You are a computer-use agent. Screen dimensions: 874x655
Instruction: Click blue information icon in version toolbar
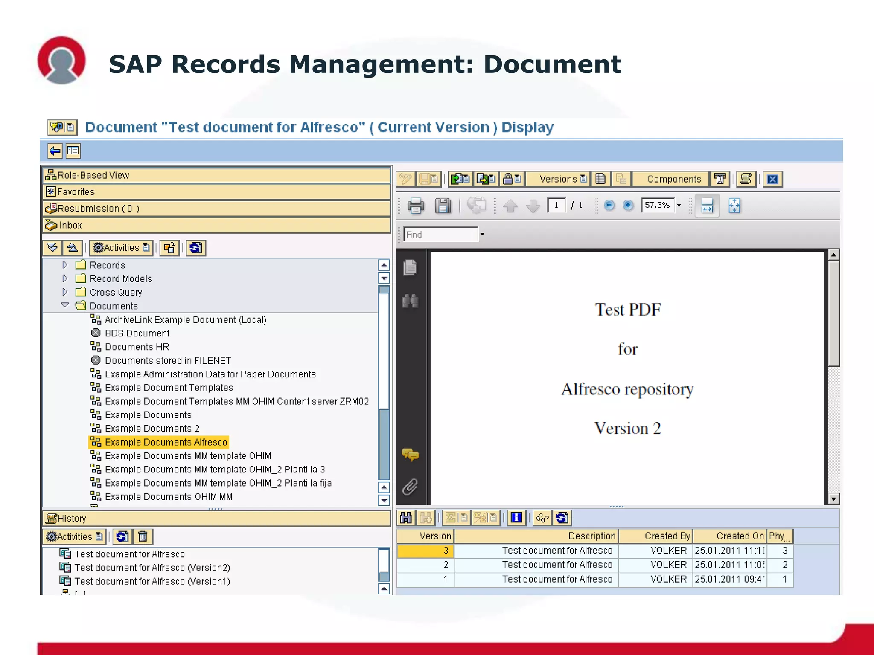pos(516,518)
